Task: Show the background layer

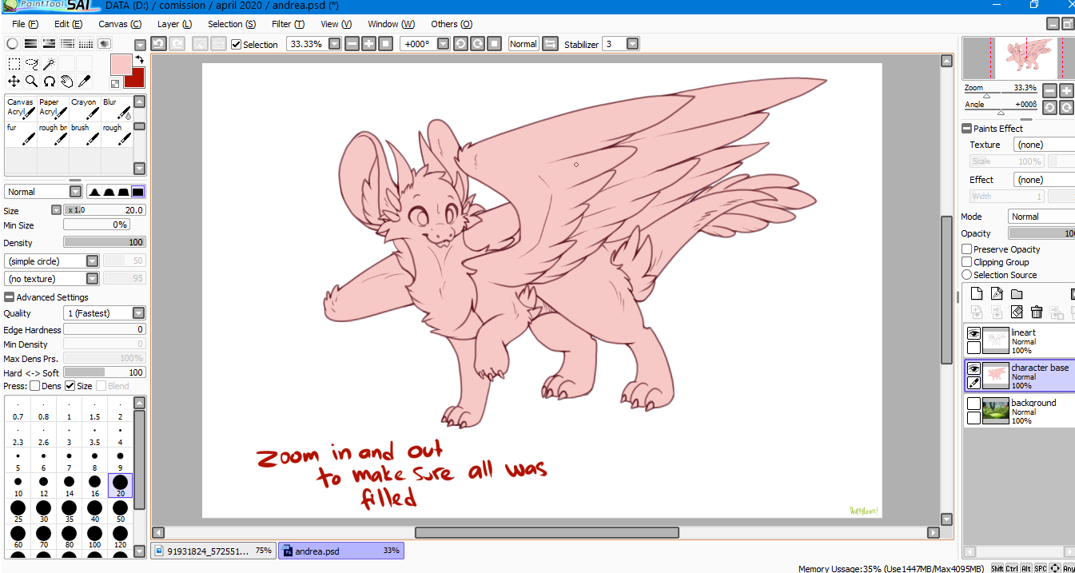Action: point(973,404)
